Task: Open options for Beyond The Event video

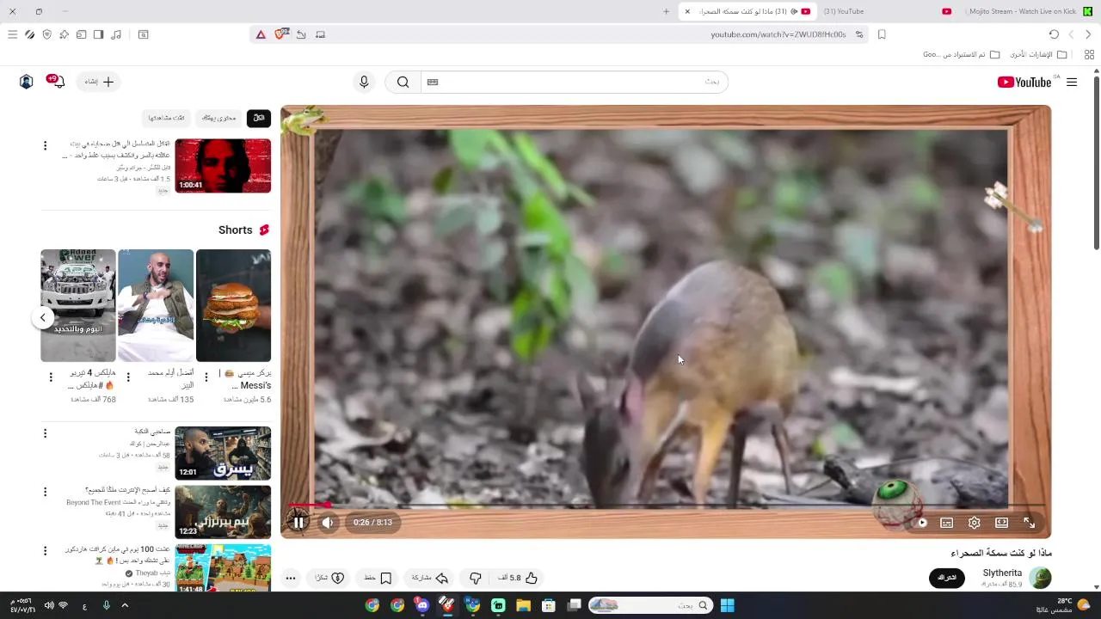Action: [x=46, y=492]
